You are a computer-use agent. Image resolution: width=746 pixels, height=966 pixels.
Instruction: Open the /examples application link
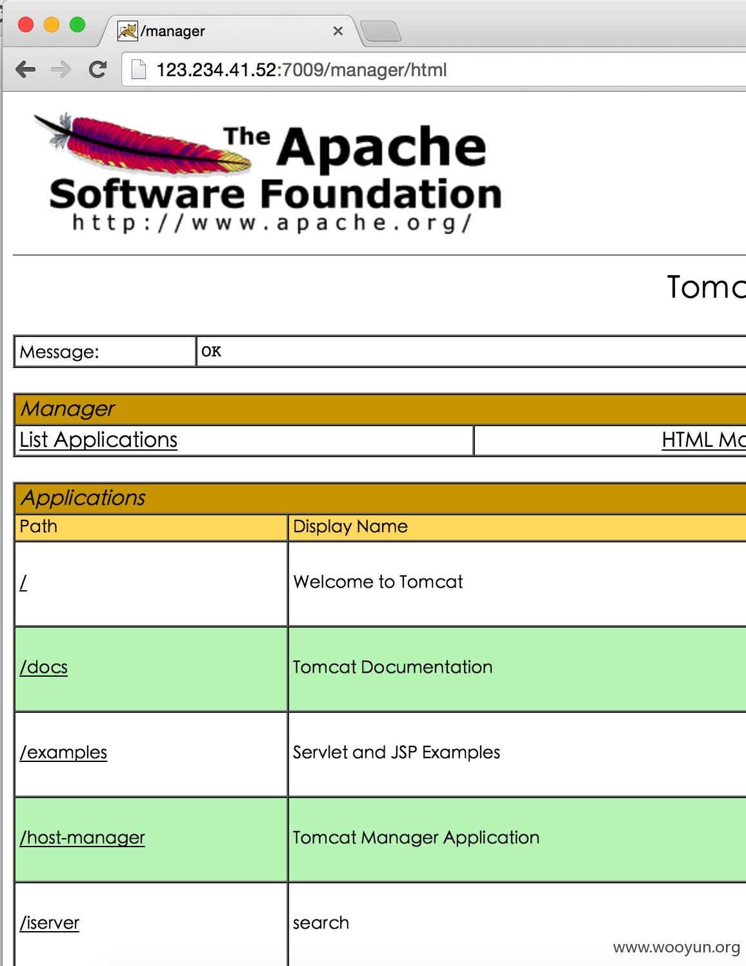click(63, 752)
